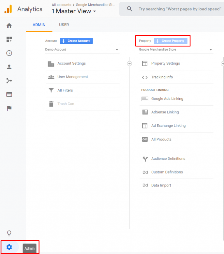Screen dimensions: 224x254
Task: Click inside the search field
Action: (179, 9)
